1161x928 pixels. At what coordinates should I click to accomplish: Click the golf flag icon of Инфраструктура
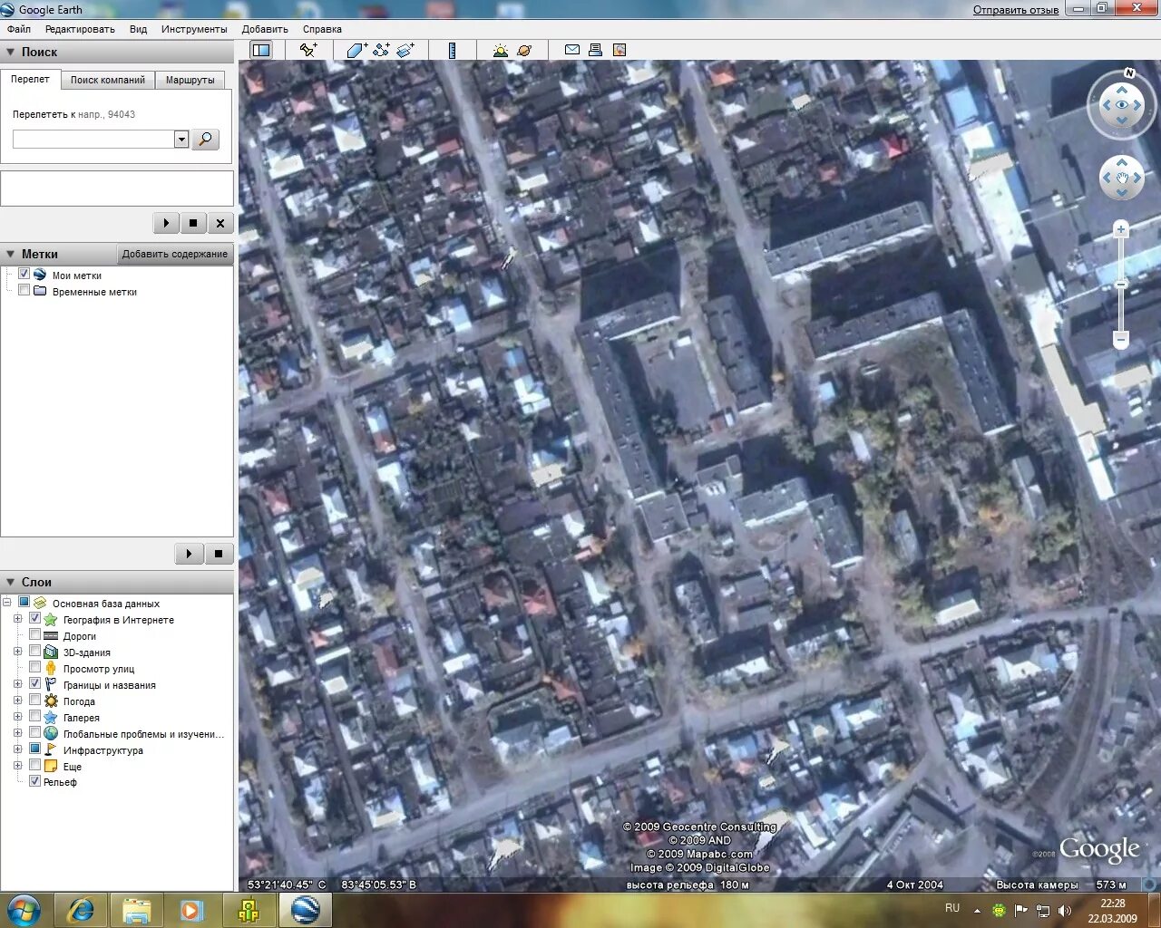click(51, 750)
